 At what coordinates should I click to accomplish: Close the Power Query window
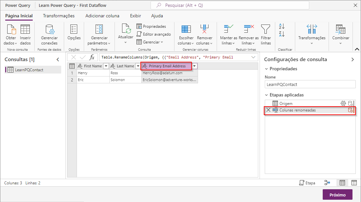point(355,5)
